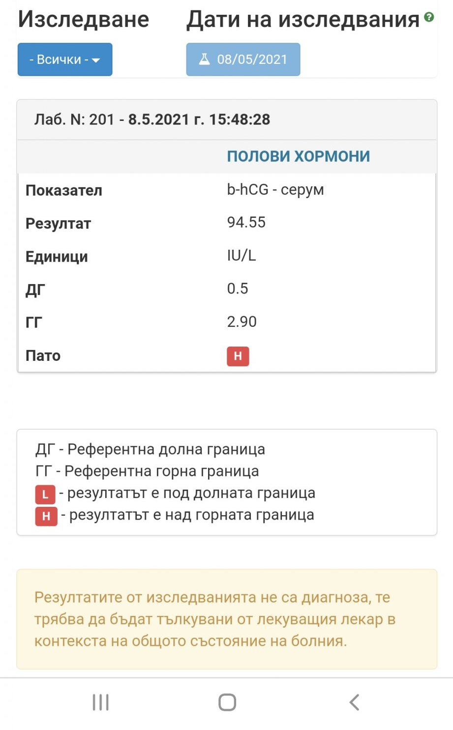Image resolution: width=453 pixels, height=730 pixels.
Task: Click the red H badge in the legend
Action: pos(46,516)
